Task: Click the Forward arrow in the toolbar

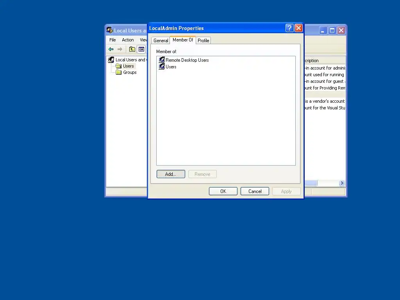Action: 120,49
